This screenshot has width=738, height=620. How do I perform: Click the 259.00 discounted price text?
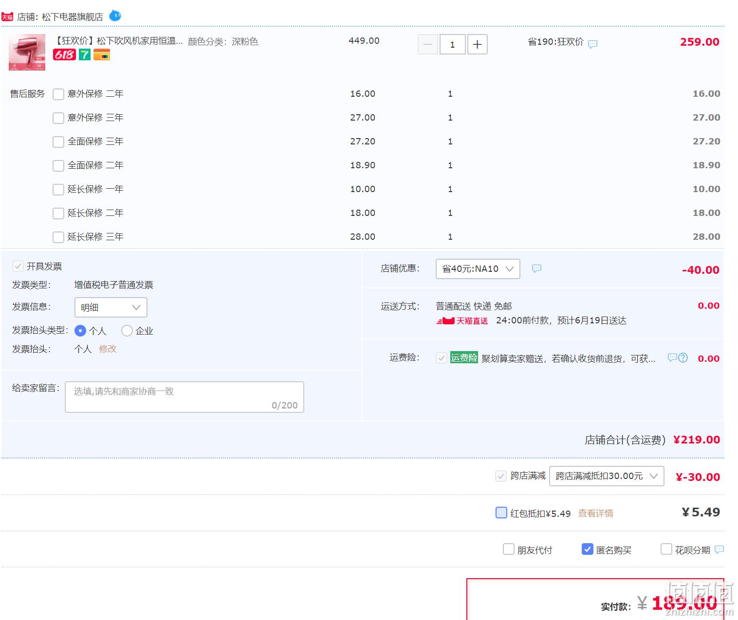point(700,42)
